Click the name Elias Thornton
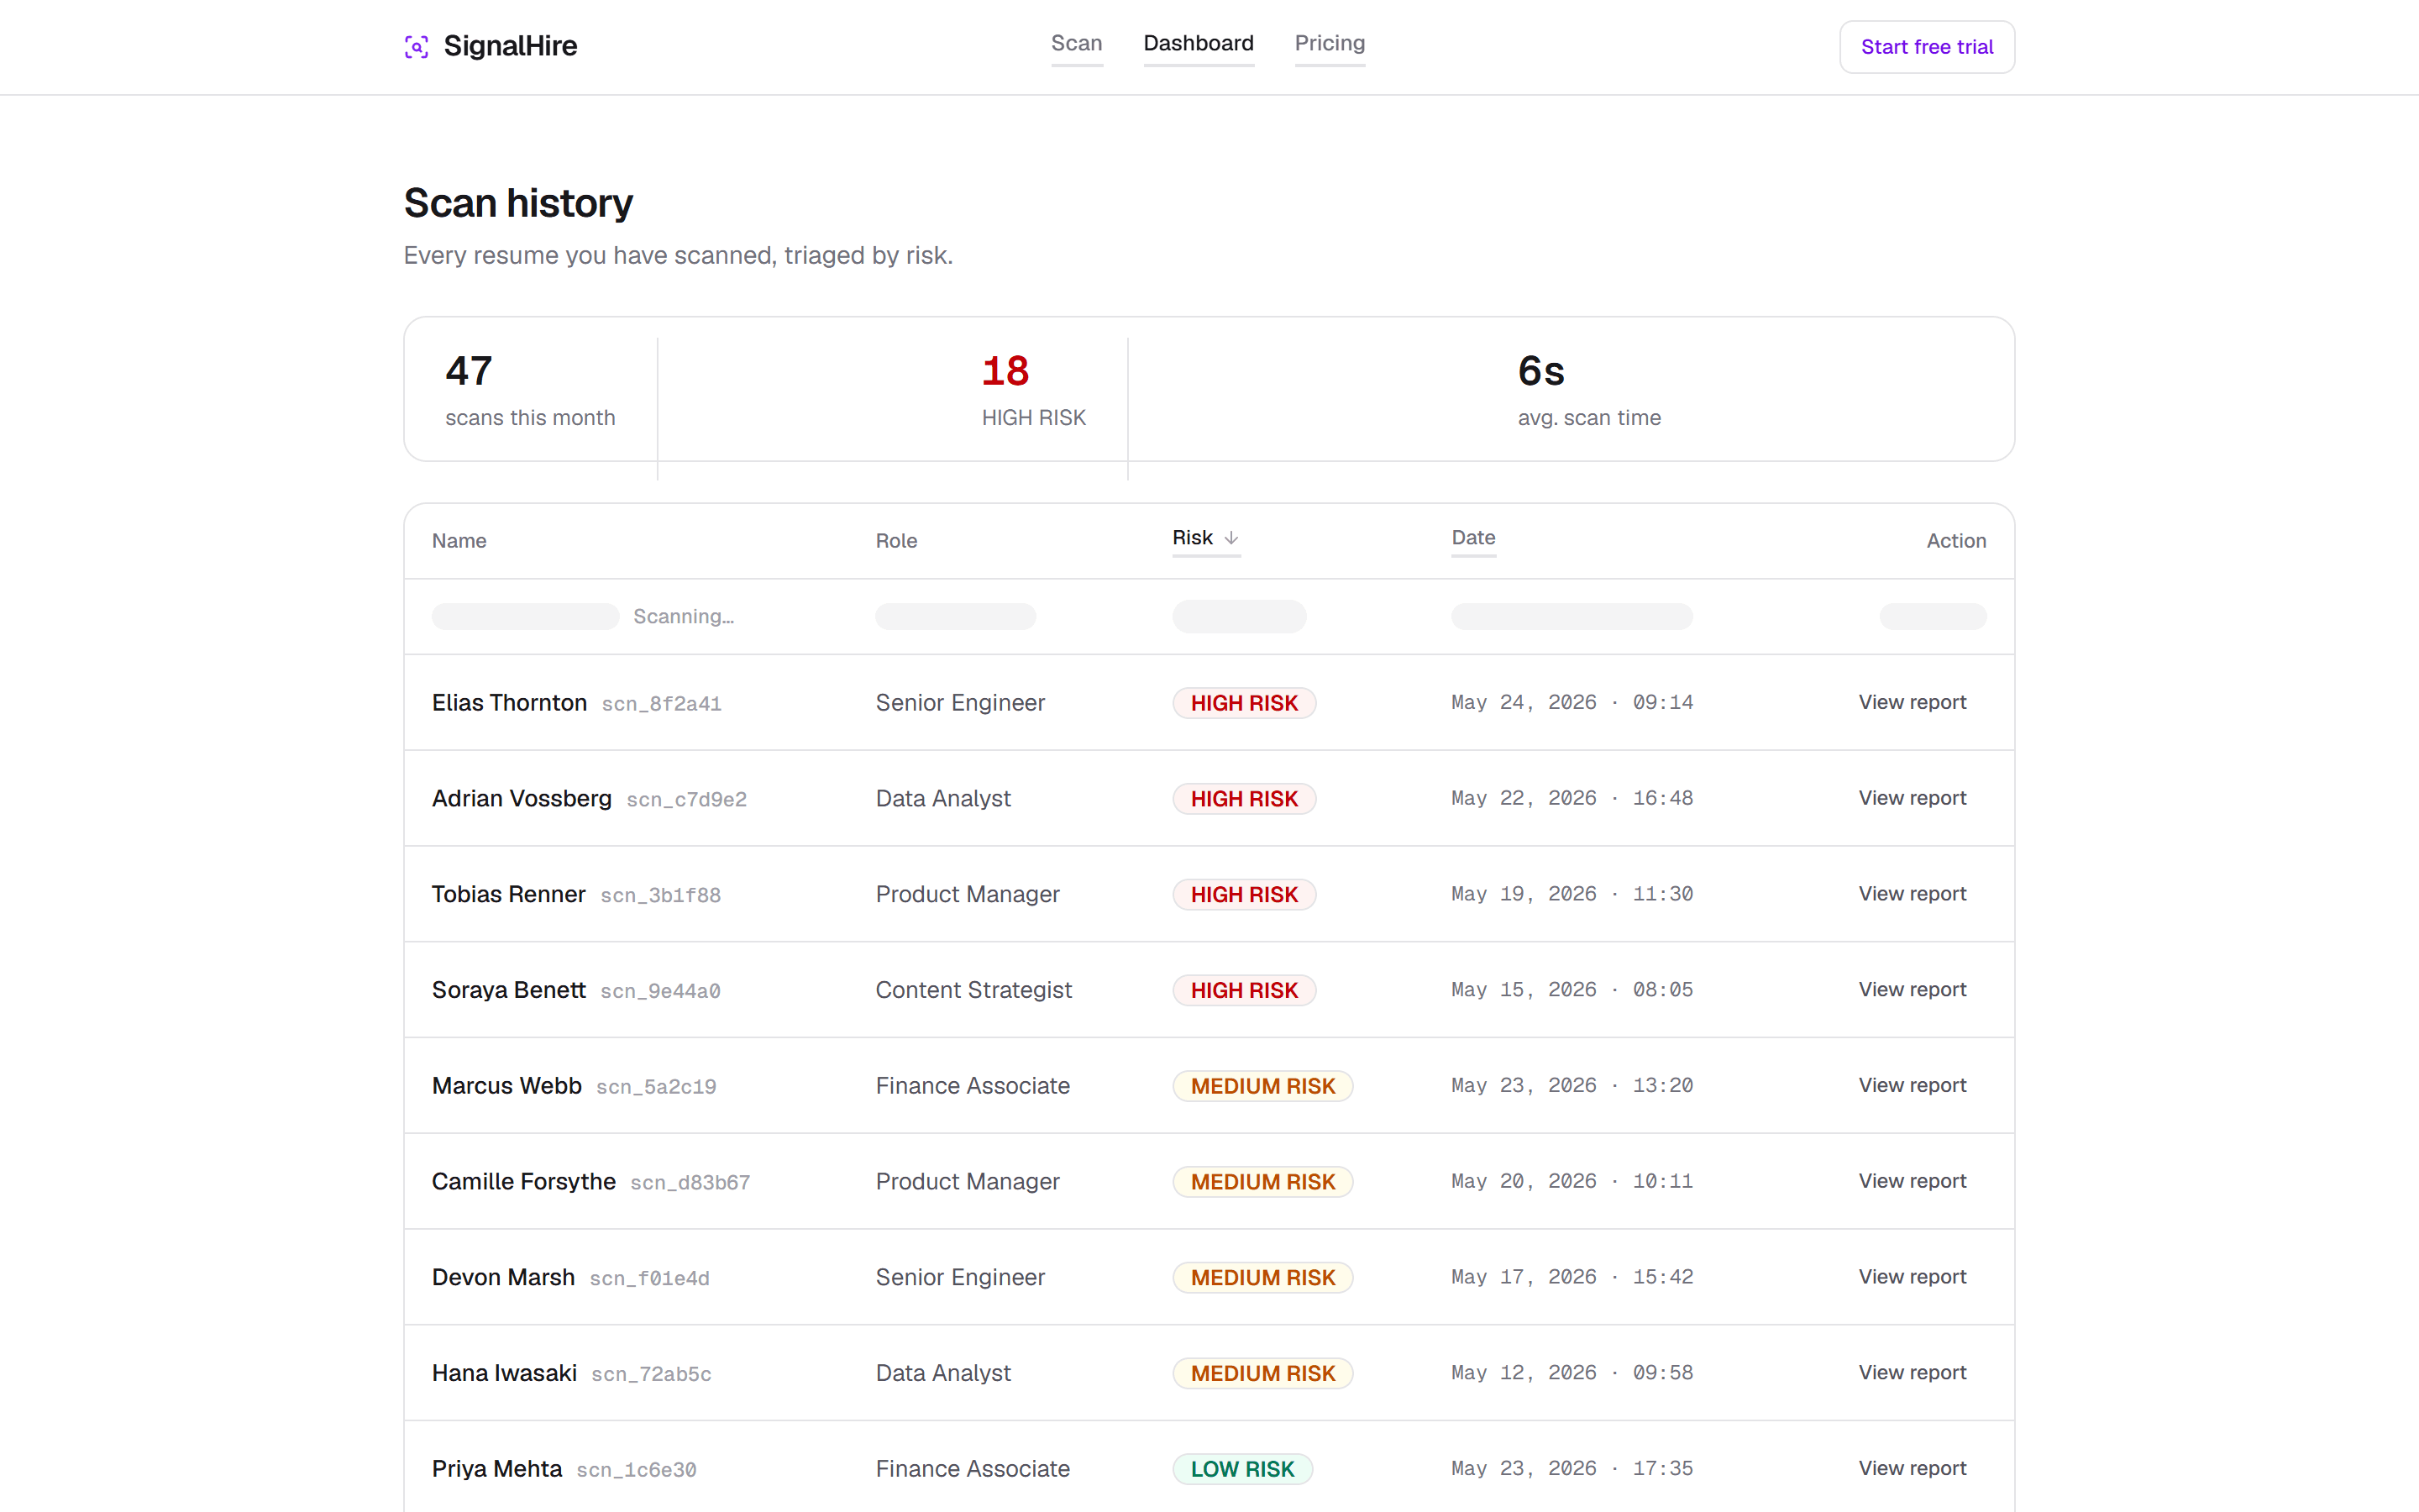The height and width of the screenshot is (1512, 2419). 509,703
